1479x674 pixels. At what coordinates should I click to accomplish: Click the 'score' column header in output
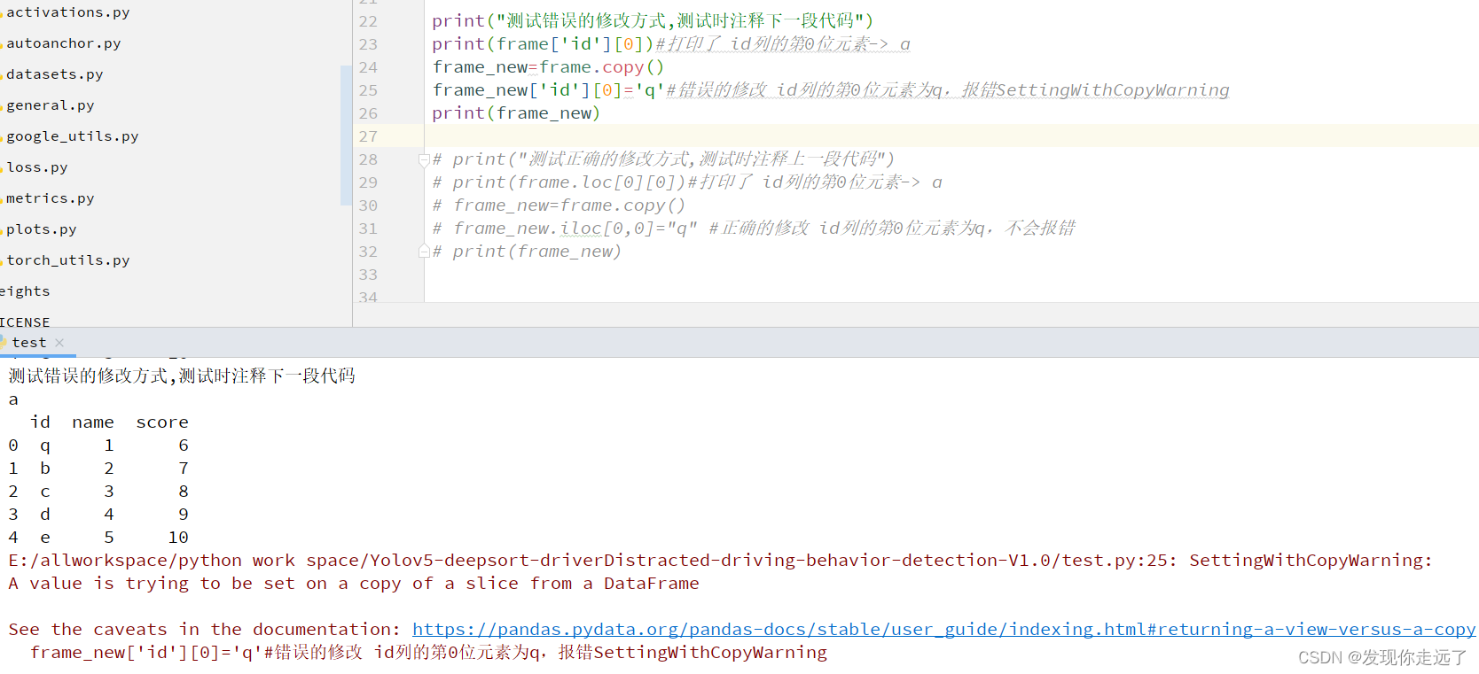162,422
